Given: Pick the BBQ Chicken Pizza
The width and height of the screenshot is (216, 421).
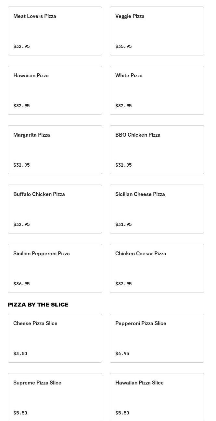Looking at the screenshot, I should point(157,149).
